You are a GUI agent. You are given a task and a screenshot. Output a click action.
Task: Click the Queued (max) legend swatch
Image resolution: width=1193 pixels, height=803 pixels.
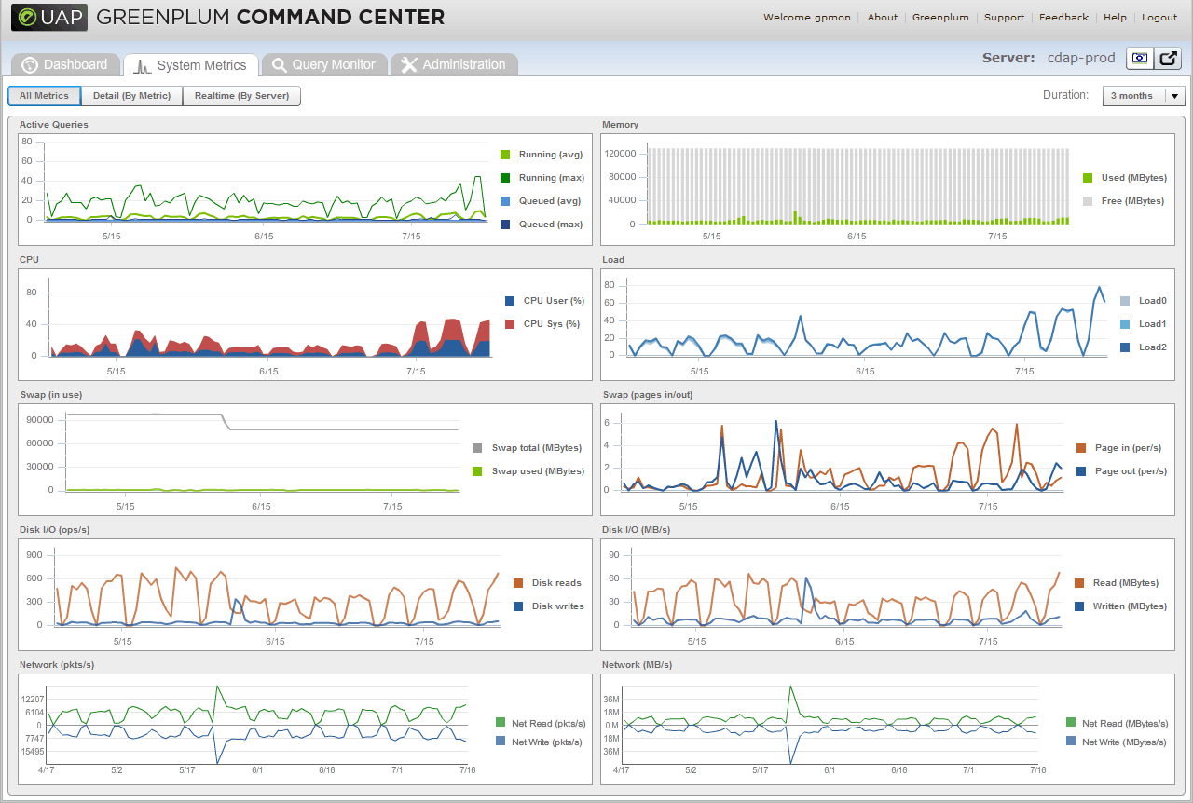point(505,225)
